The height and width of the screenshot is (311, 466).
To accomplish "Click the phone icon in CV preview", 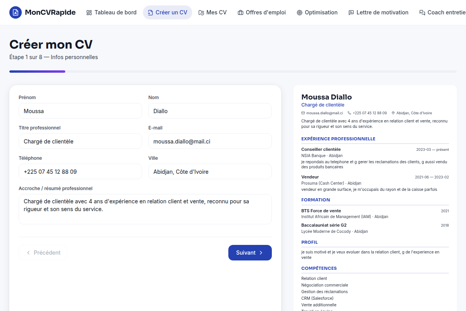I will coord(349,113).
